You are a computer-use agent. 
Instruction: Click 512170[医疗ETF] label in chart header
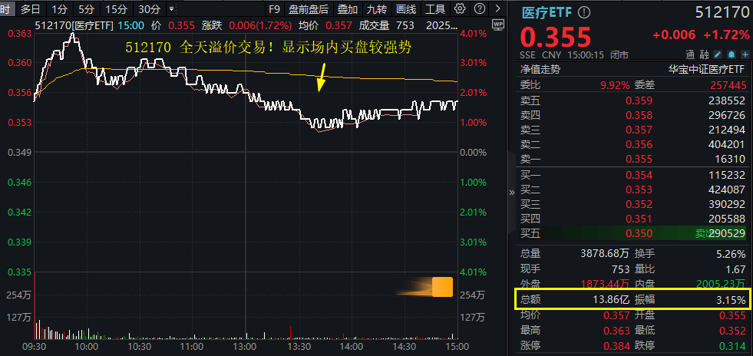click(73, 25)
